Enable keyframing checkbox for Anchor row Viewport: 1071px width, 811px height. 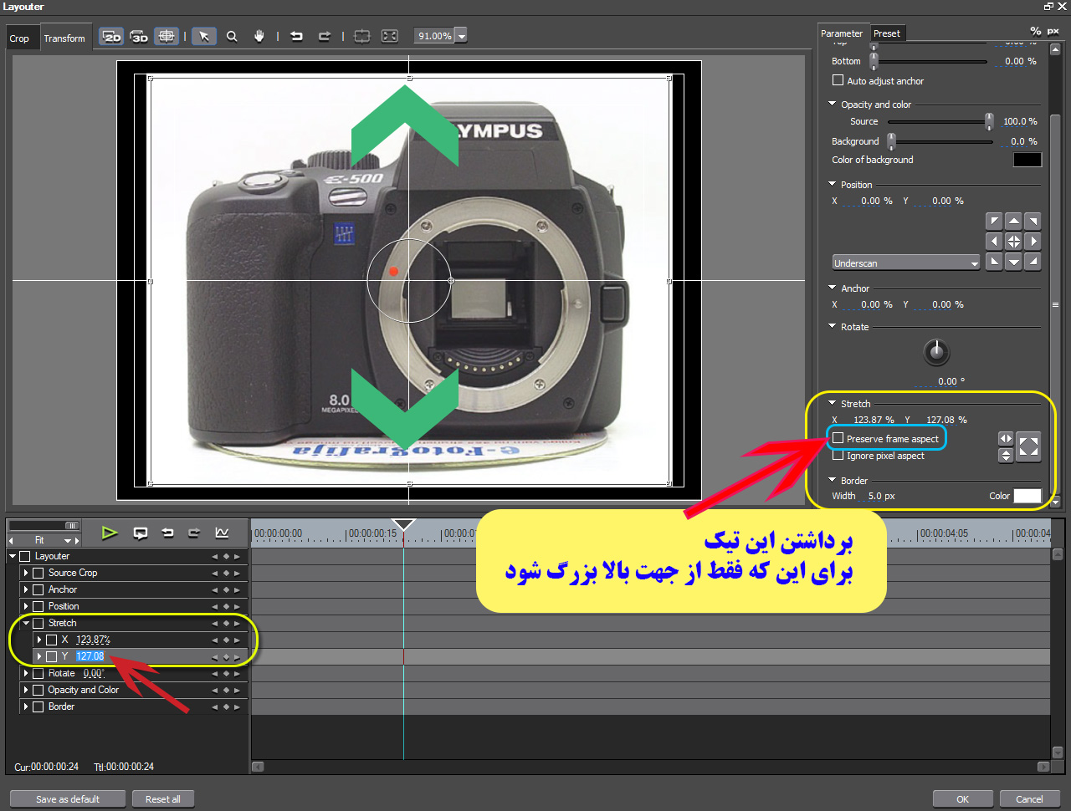(38, 589)
